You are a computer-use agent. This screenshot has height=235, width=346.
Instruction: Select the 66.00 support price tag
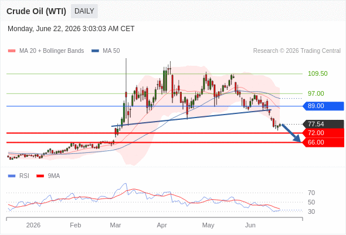(323, 142)
